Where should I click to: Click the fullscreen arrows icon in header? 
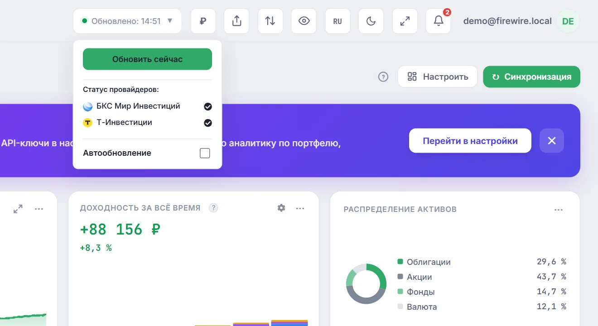point(405,21)
